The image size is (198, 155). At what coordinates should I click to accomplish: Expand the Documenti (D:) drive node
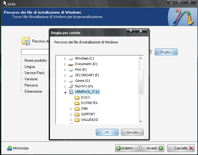tap(65, 64)
